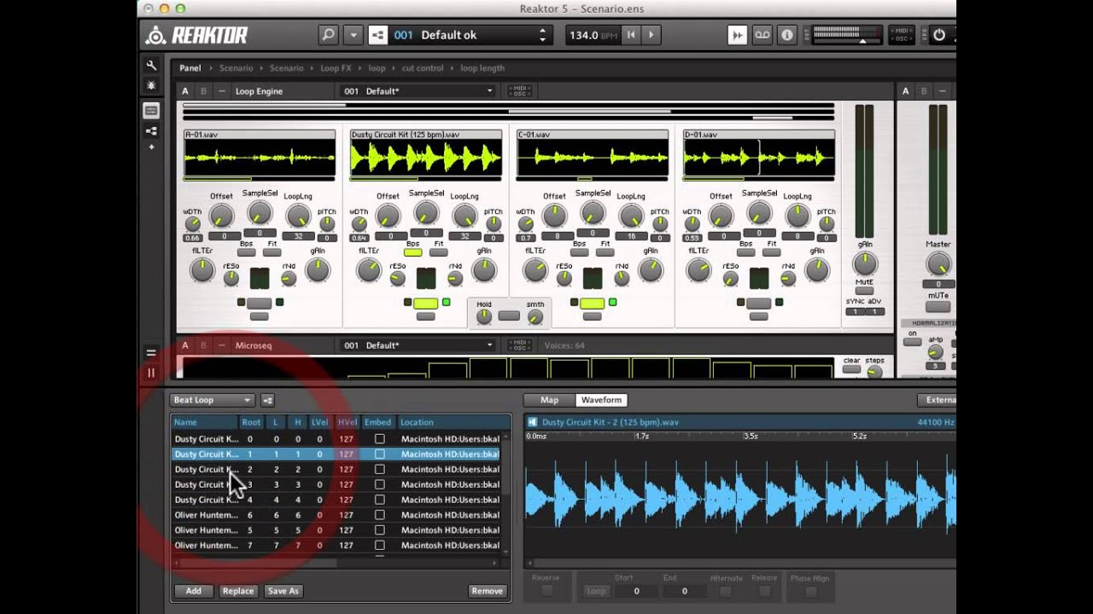1093x614 pixels.
Task: Check Embed box for Root 2 row
Action: point(380,469)
